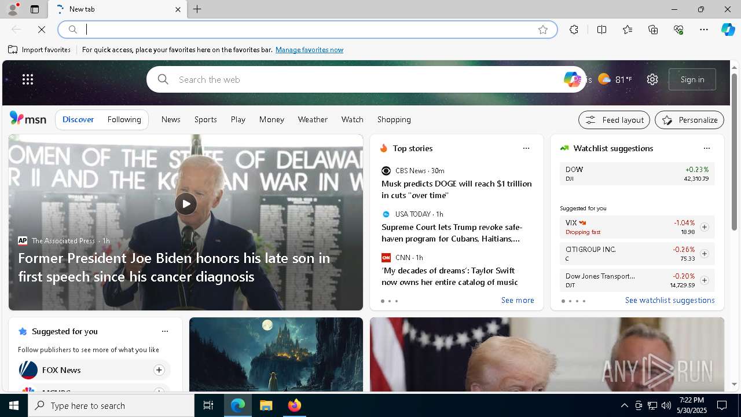The image size is (741, 417).
Task: Open the Feed layout options
Action: click(x=614, y=120)
